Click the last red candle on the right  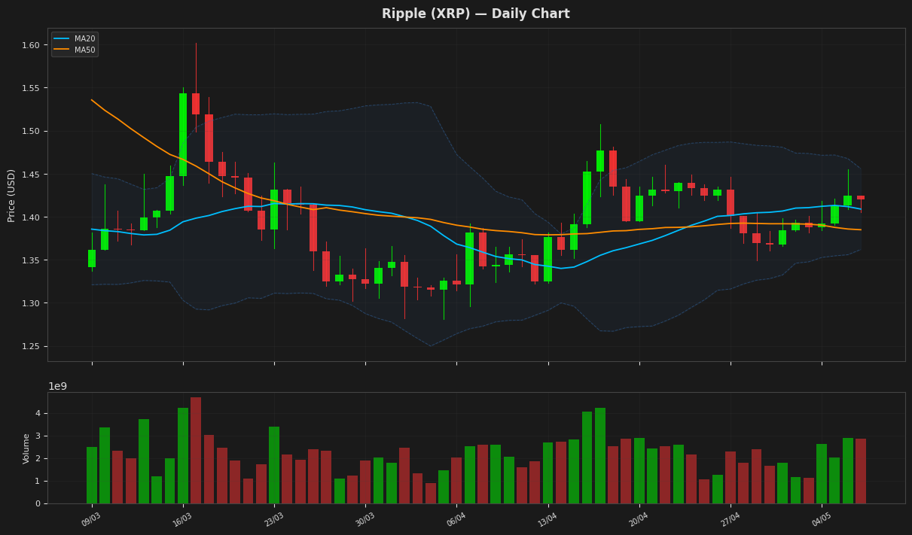[861, 198]
